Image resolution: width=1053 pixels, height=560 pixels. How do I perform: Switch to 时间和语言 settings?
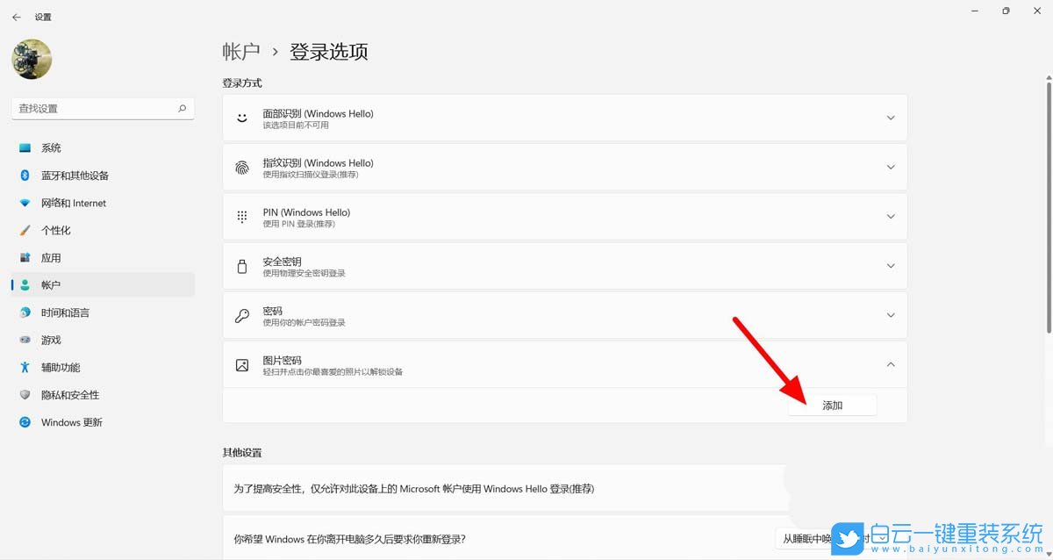[72, 312]
